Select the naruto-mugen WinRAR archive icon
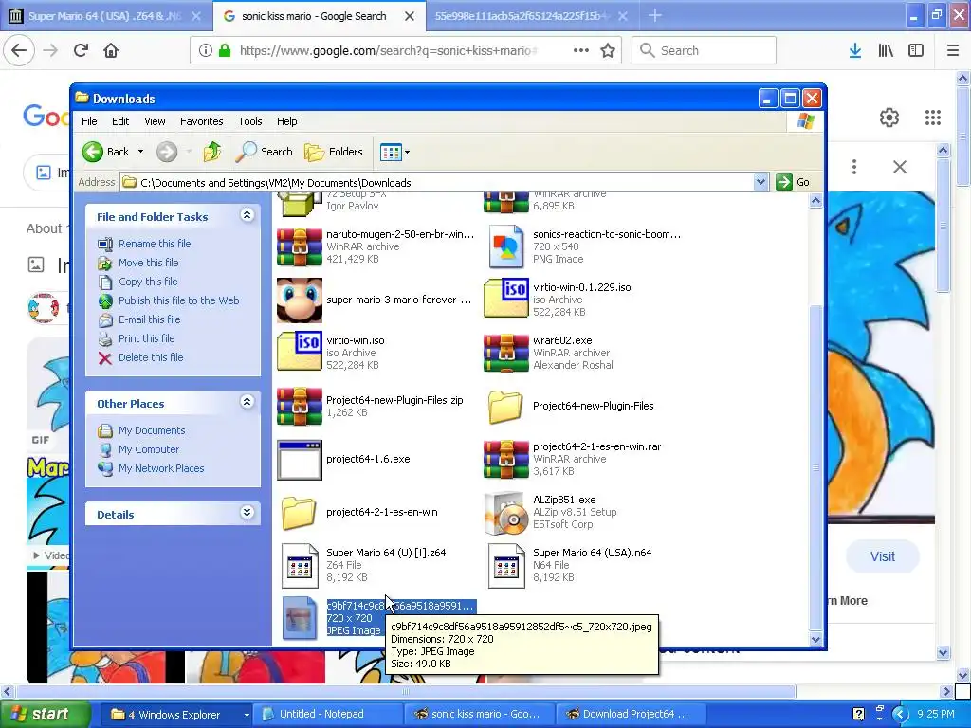This screenshot has height=728, width=971. pos(299,247)
